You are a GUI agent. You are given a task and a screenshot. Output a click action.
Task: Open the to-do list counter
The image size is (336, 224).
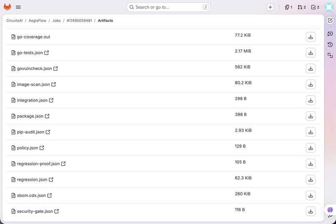click(x=315, y=7)
